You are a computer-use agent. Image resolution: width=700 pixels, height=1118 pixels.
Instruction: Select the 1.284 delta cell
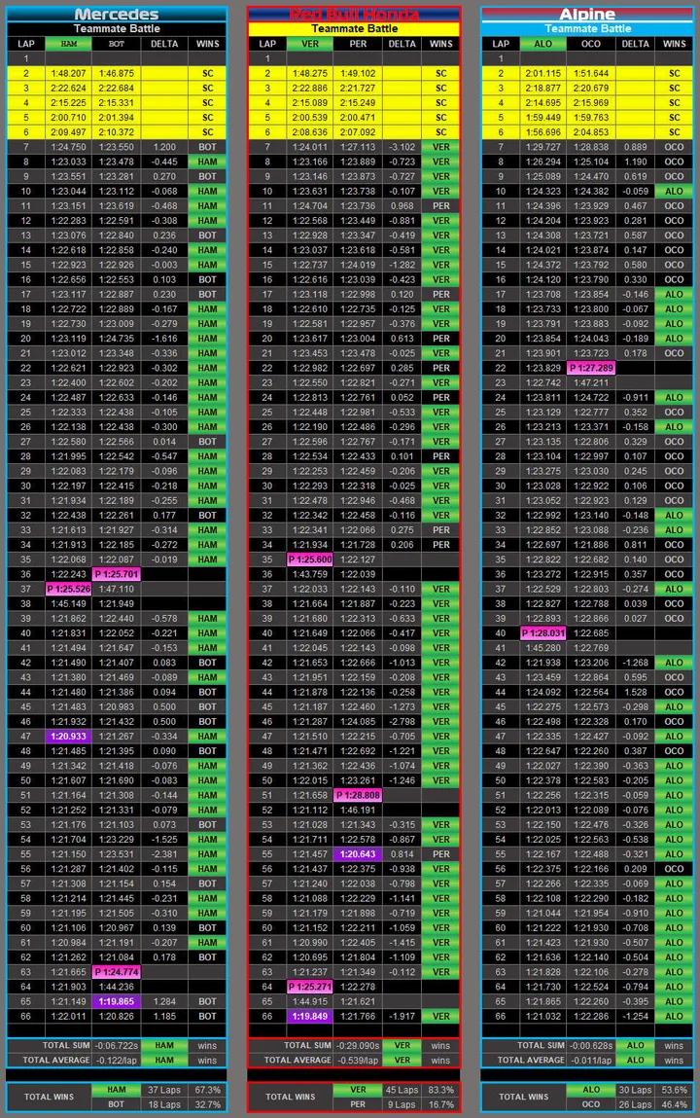pos(164,1001)
